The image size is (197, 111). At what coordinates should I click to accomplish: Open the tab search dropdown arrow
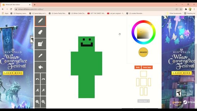coord(176,4)
